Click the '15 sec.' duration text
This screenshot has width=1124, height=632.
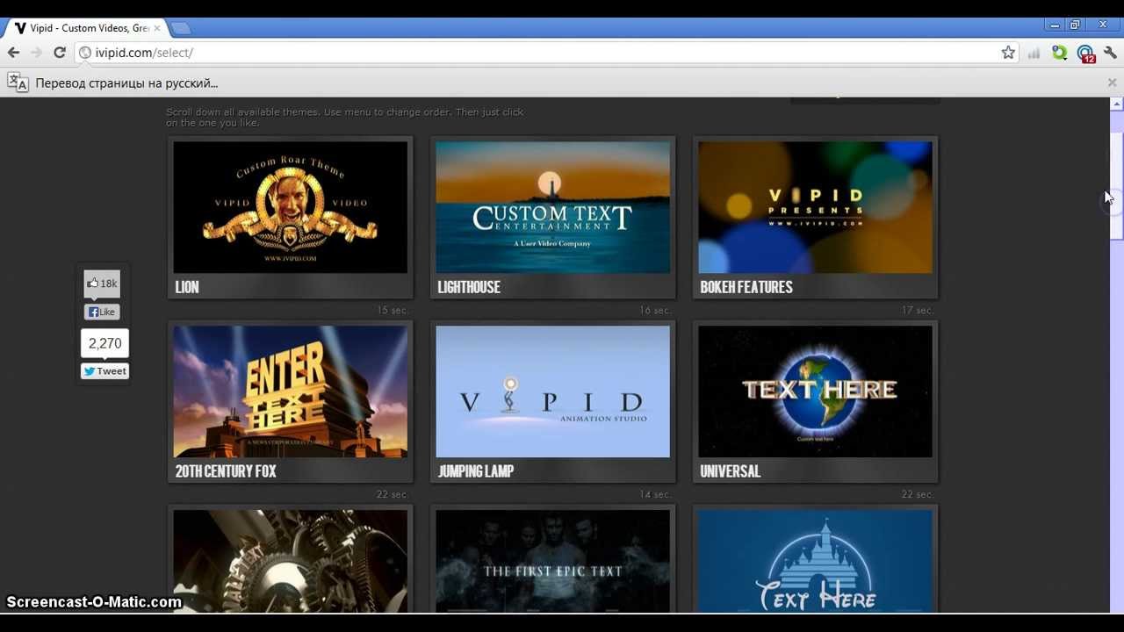point(393,311)
